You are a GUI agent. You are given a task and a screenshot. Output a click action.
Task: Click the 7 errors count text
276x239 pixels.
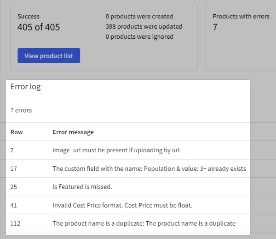[21, 110]
